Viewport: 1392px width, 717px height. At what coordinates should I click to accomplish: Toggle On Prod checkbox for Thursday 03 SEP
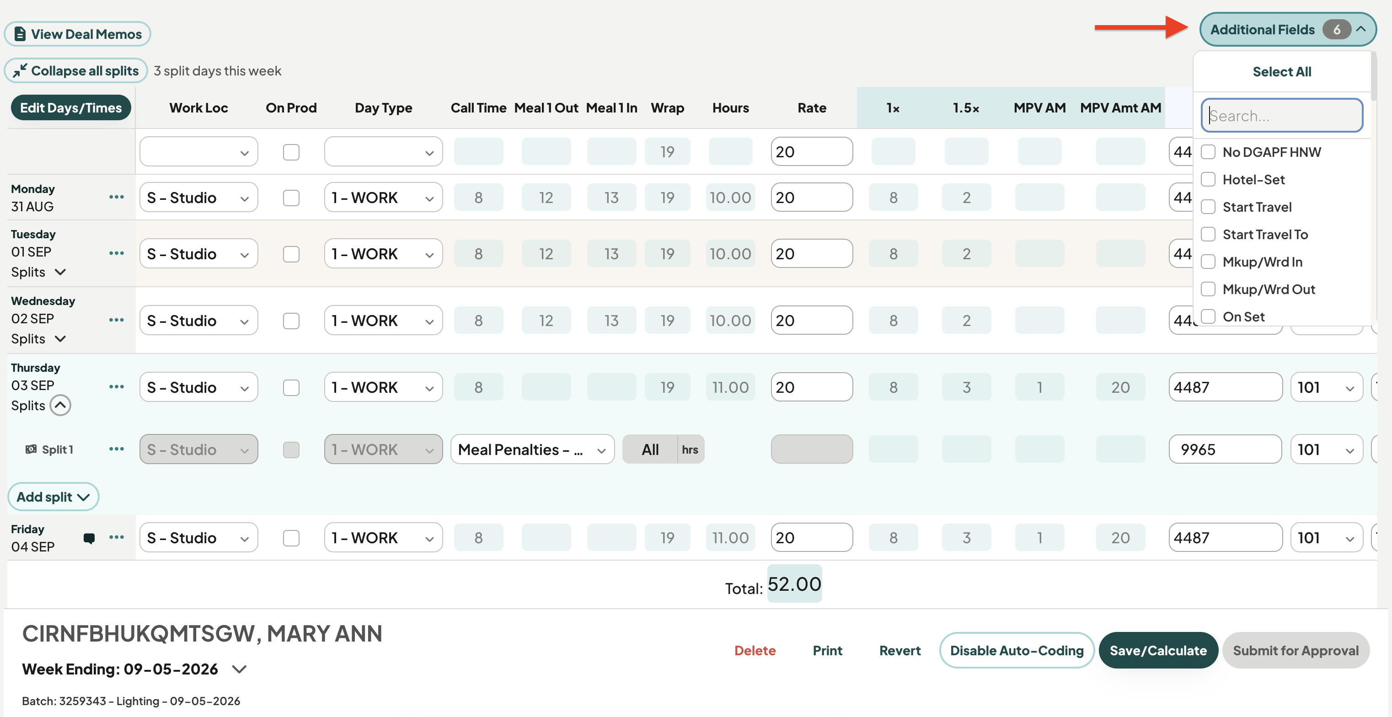pos(291,387)
